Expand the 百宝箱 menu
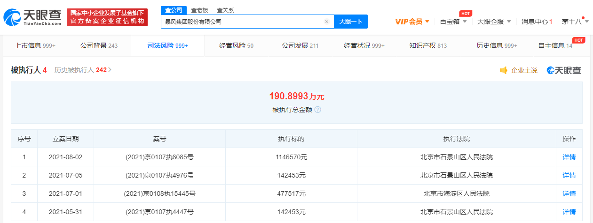Screen dimensions: 593x223 tap(453, 22)
